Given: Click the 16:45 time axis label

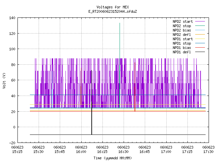Looking at the screenshot, I should [x=145, y=152].
